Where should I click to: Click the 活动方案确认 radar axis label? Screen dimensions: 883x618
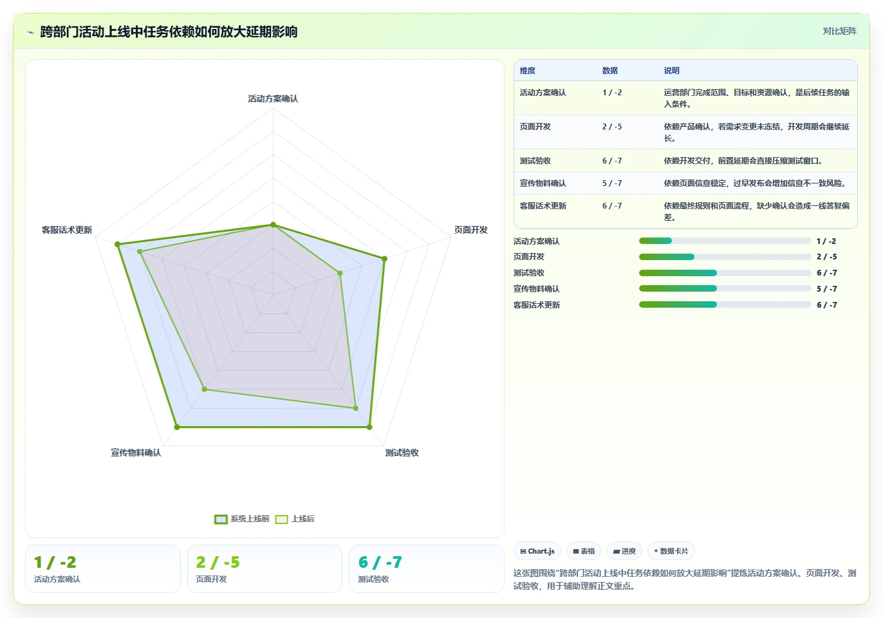[273, 98]
